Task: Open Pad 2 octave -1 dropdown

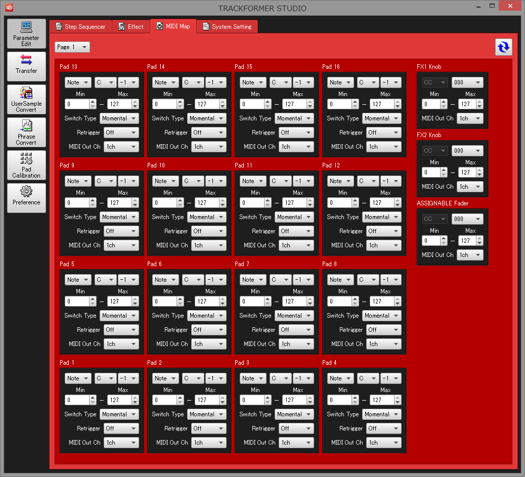Action: [x=216, y=378]
